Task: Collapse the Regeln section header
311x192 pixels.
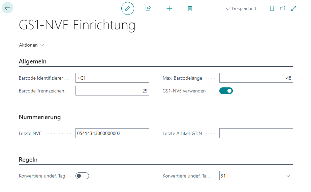Action: point(28,159)
